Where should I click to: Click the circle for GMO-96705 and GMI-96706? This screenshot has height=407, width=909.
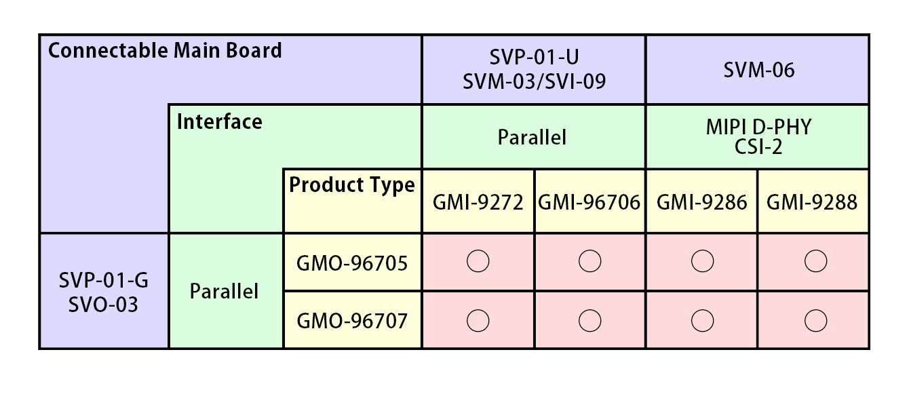[590, 261]
